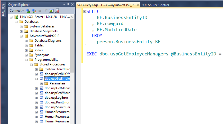Screen dimensions: 223x124
Task: Click the Programmability folder icon
Action: (31, 60)
